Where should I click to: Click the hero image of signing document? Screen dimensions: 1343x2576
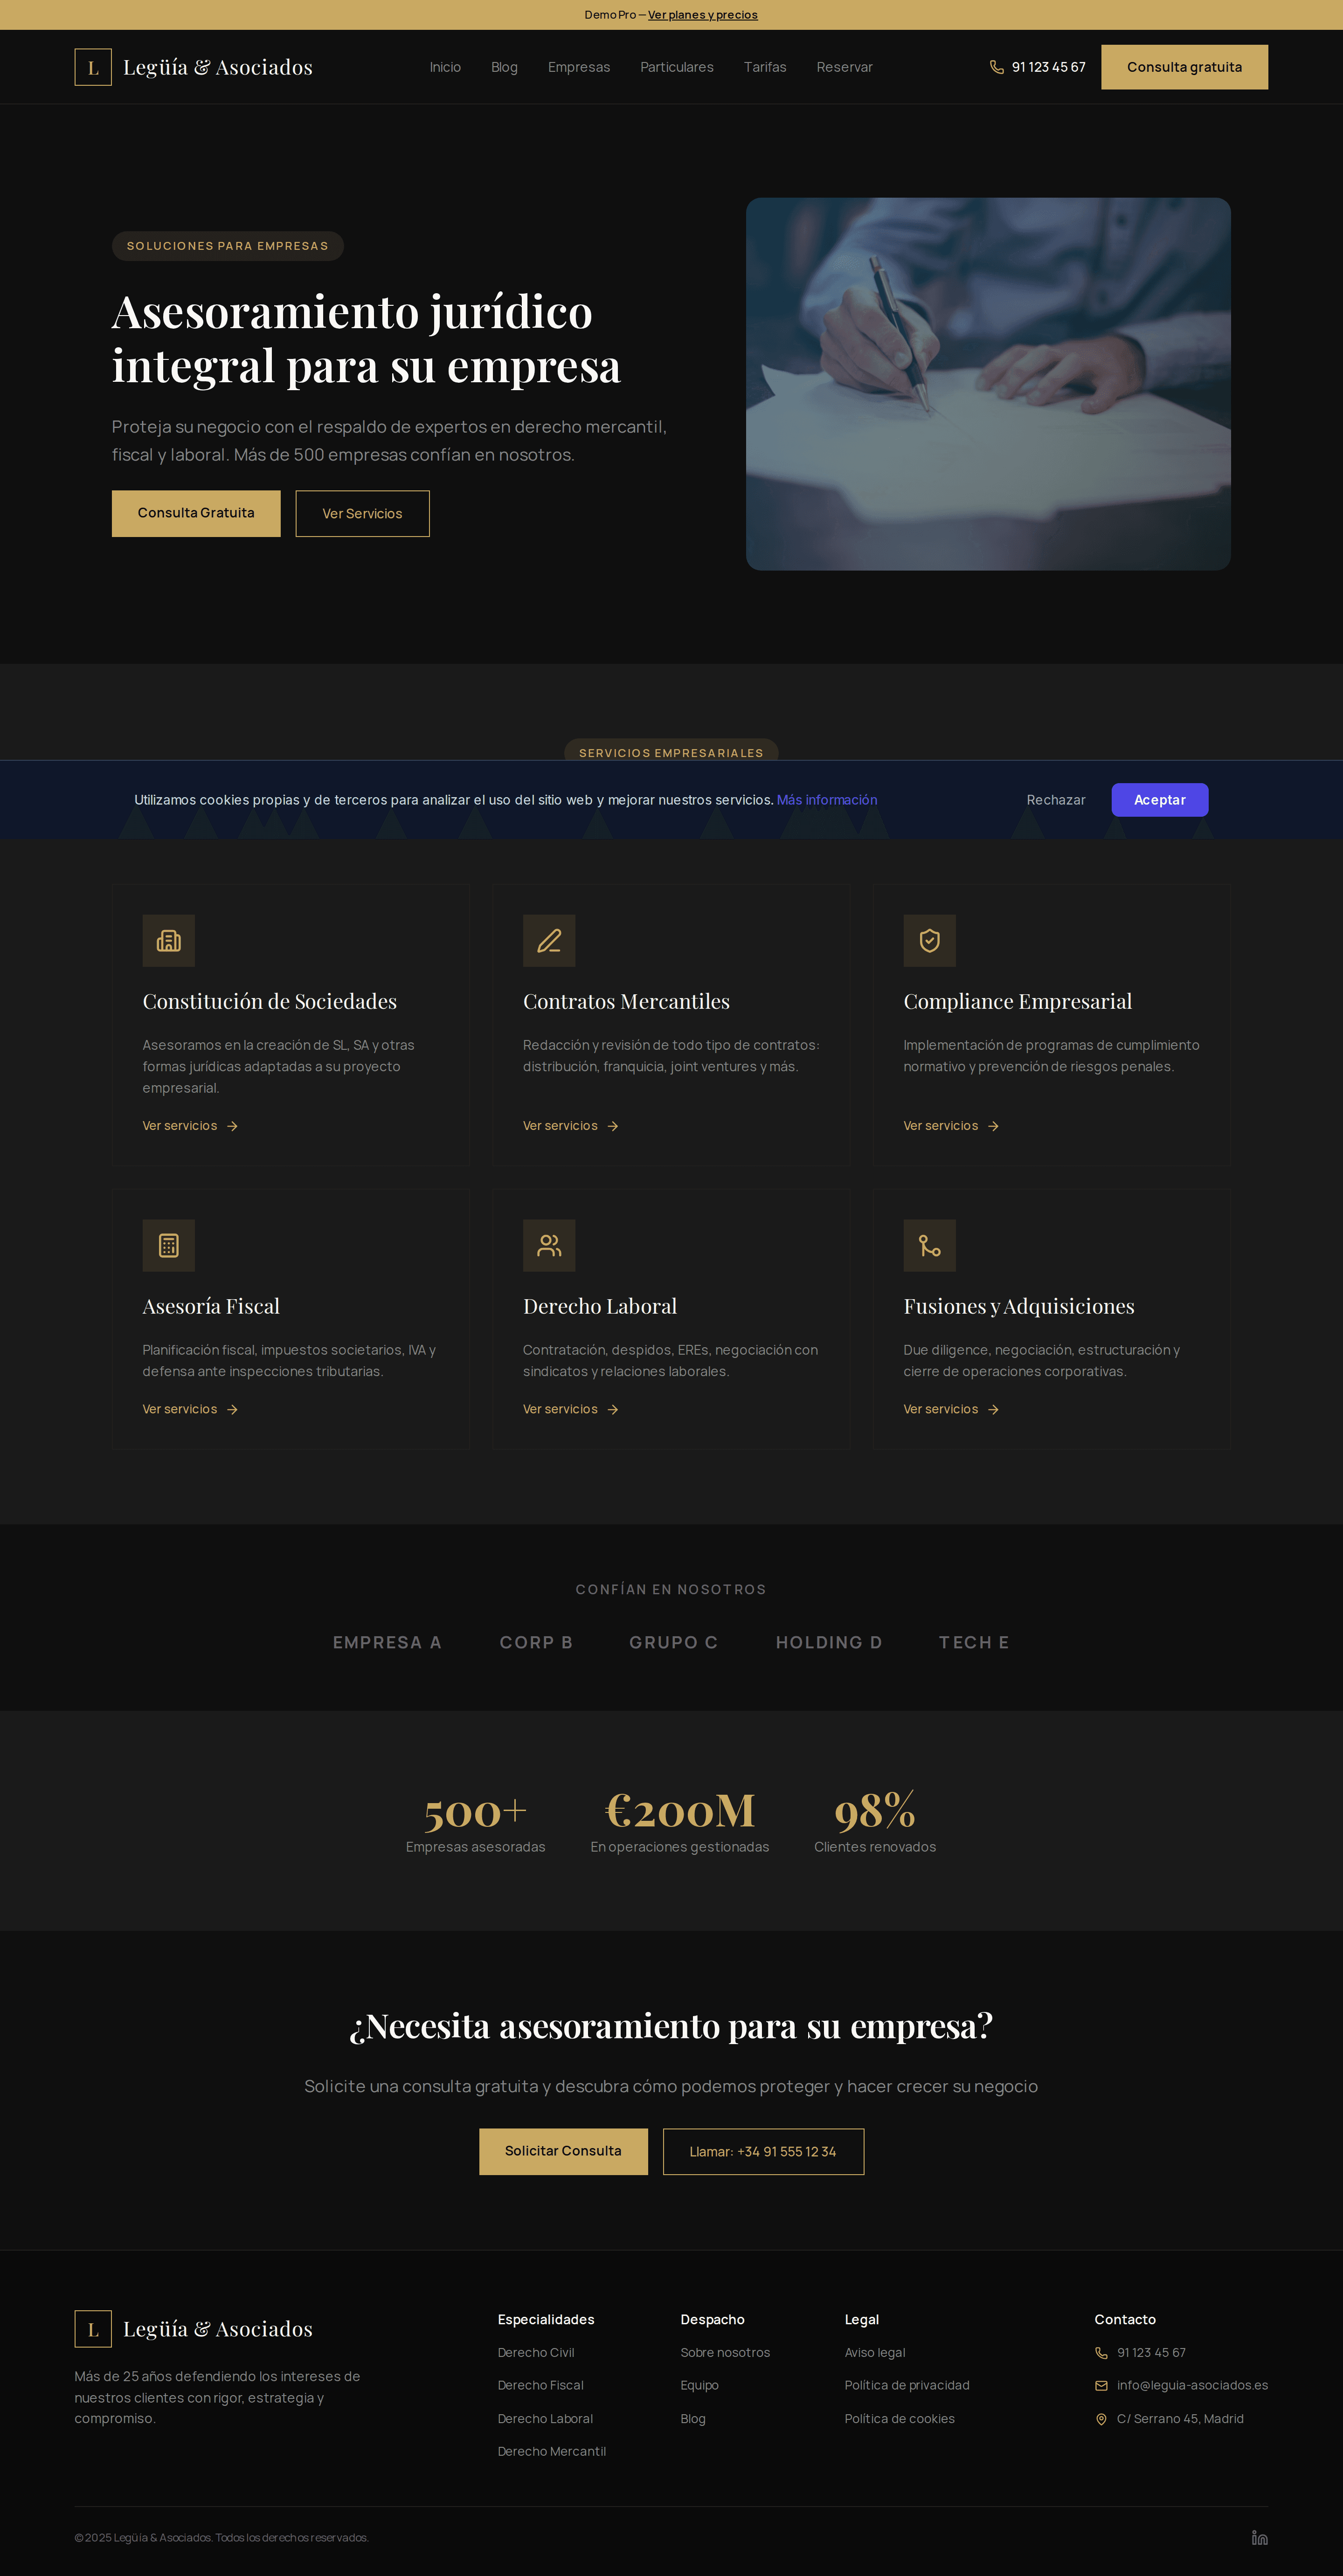(987, 383)
